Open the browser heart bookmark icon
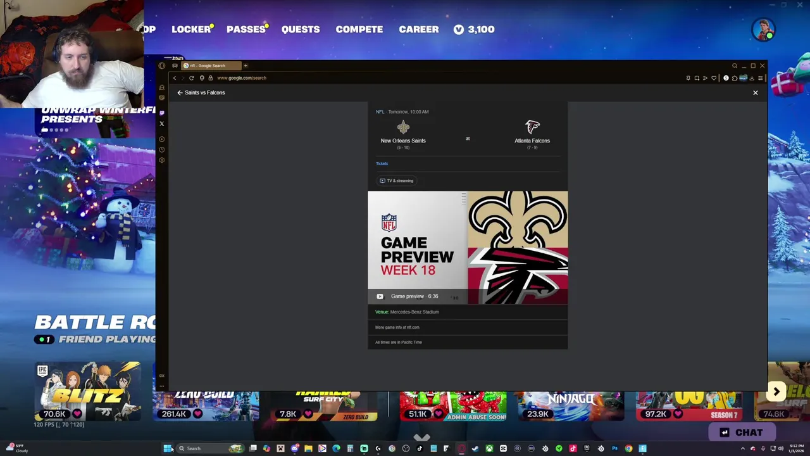 pos(714,78)
